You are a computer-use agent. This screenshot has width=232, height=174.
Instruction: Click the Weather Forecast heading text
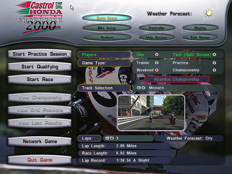[x=169, y=14]
